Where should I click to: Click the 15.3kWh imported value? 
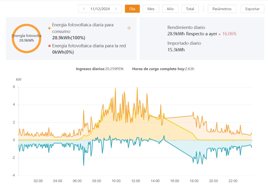(x=176, y=50)
